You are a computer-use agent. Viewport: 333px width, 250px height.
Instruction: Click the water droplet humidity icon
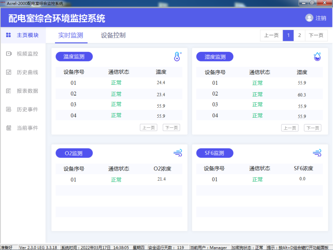(317, 57)
